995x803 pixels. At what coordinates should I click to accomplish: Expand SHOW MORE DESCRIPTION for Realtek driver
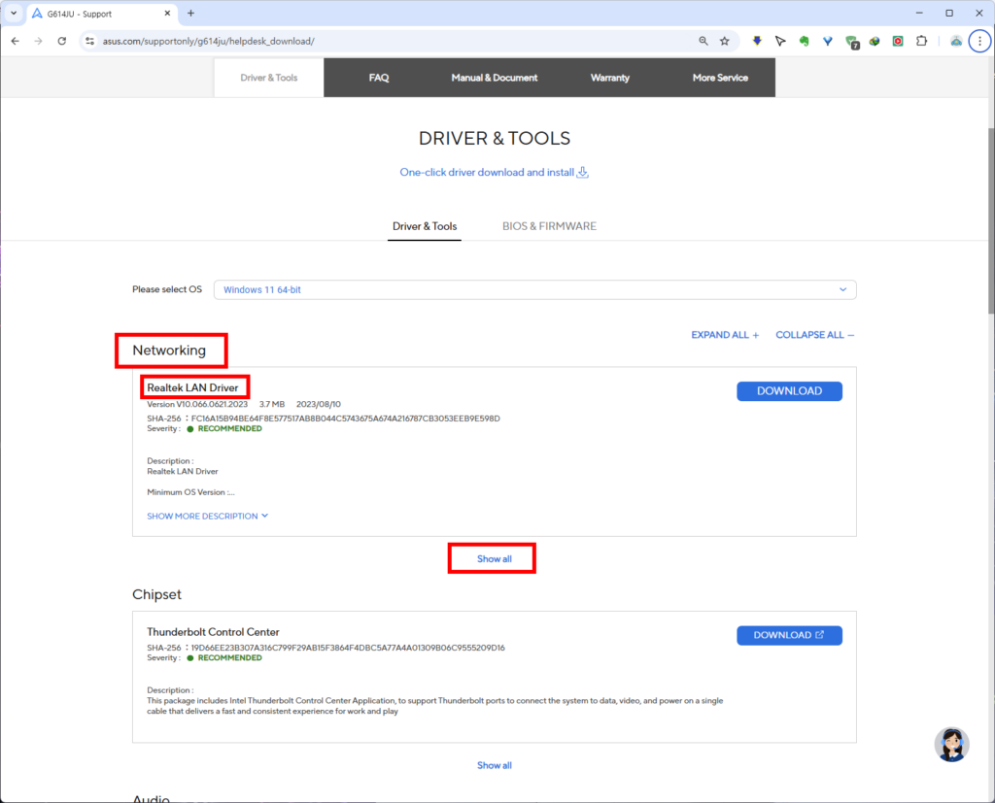(x=208, y=517)
